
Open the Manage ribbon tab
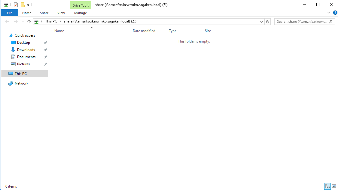pyautogui.click(x=81, y=13)
